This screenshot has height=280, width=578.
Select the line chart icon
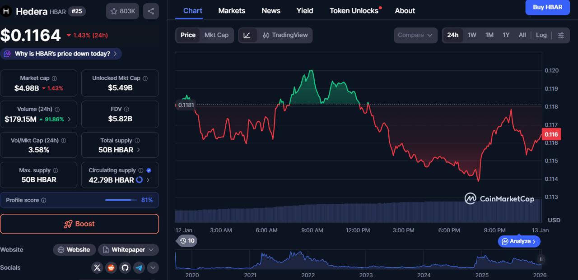(247, 35)
